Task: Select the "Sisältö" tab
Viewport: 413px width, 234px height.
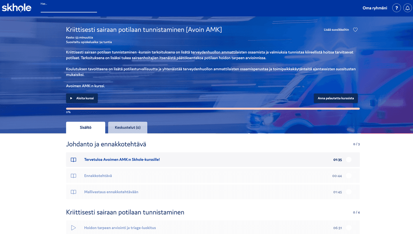Action: (x=85, y=127)
